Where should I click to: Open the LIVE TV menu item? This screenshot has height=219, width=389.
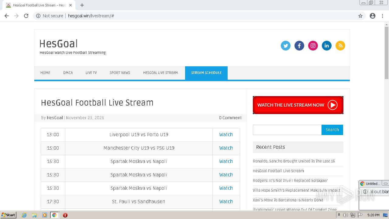pos(91,73)
